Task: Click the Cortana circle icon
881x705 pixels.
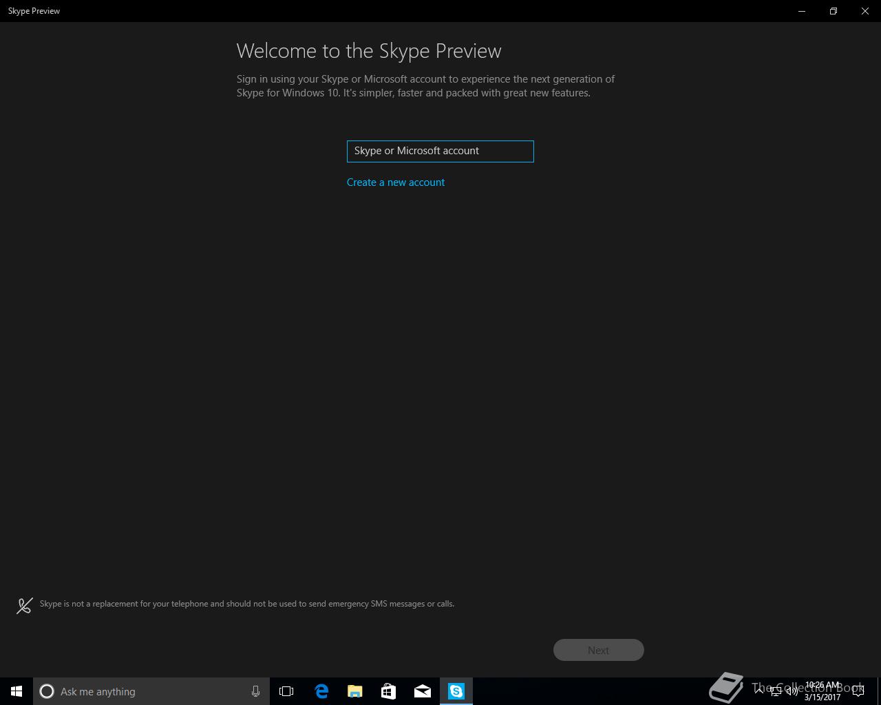Action: [47, 691]
